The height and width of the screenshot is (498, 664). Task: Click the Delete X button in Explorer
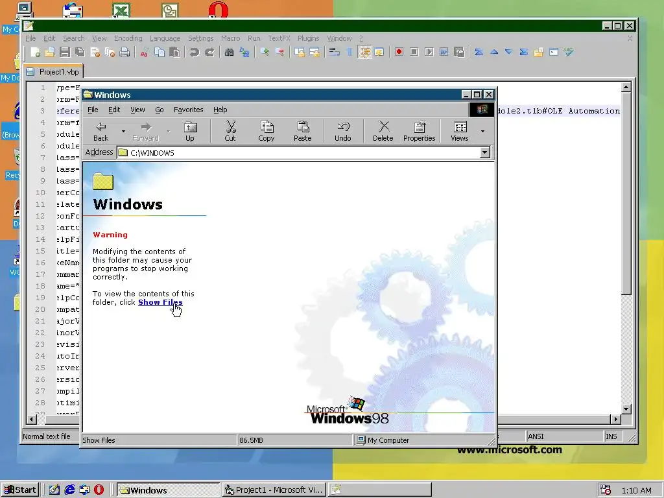[x=383, y=131]
